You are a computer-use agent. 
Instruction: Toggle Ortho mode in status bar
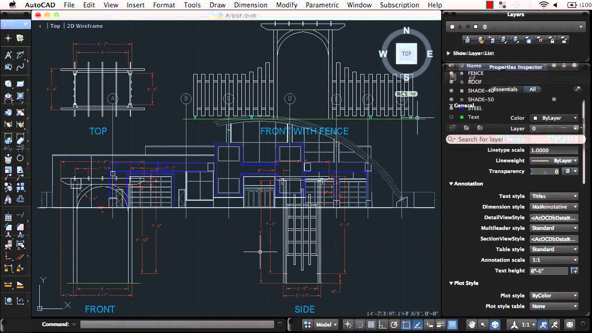[x=382, y=325]
